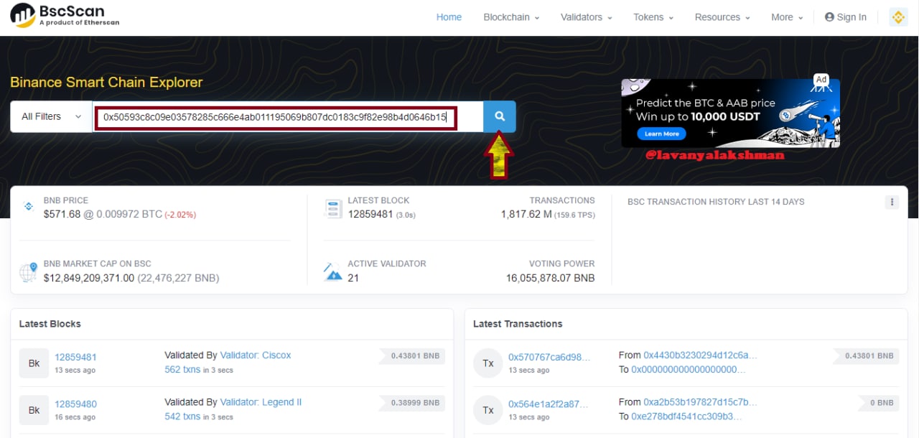Go to the Home tab

(449, 17)
